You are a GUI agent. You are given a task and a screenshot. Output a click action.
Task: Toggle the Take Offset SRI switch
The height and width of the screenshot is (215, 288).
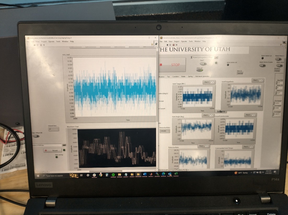[36, 136]
